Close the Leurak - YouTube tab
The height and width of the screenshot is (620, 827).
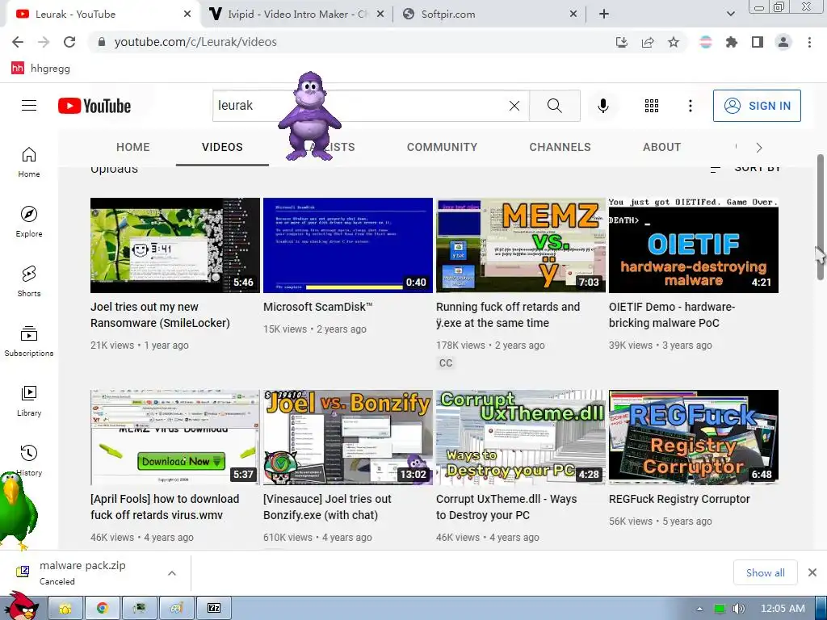tap(187, 15)
